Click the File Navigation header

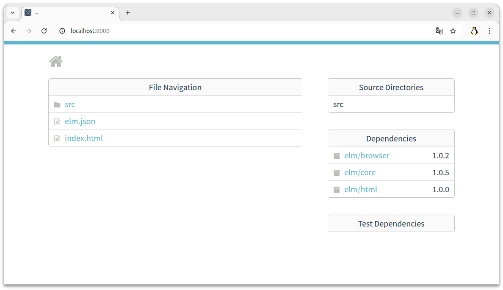click(x=175, y=87)
